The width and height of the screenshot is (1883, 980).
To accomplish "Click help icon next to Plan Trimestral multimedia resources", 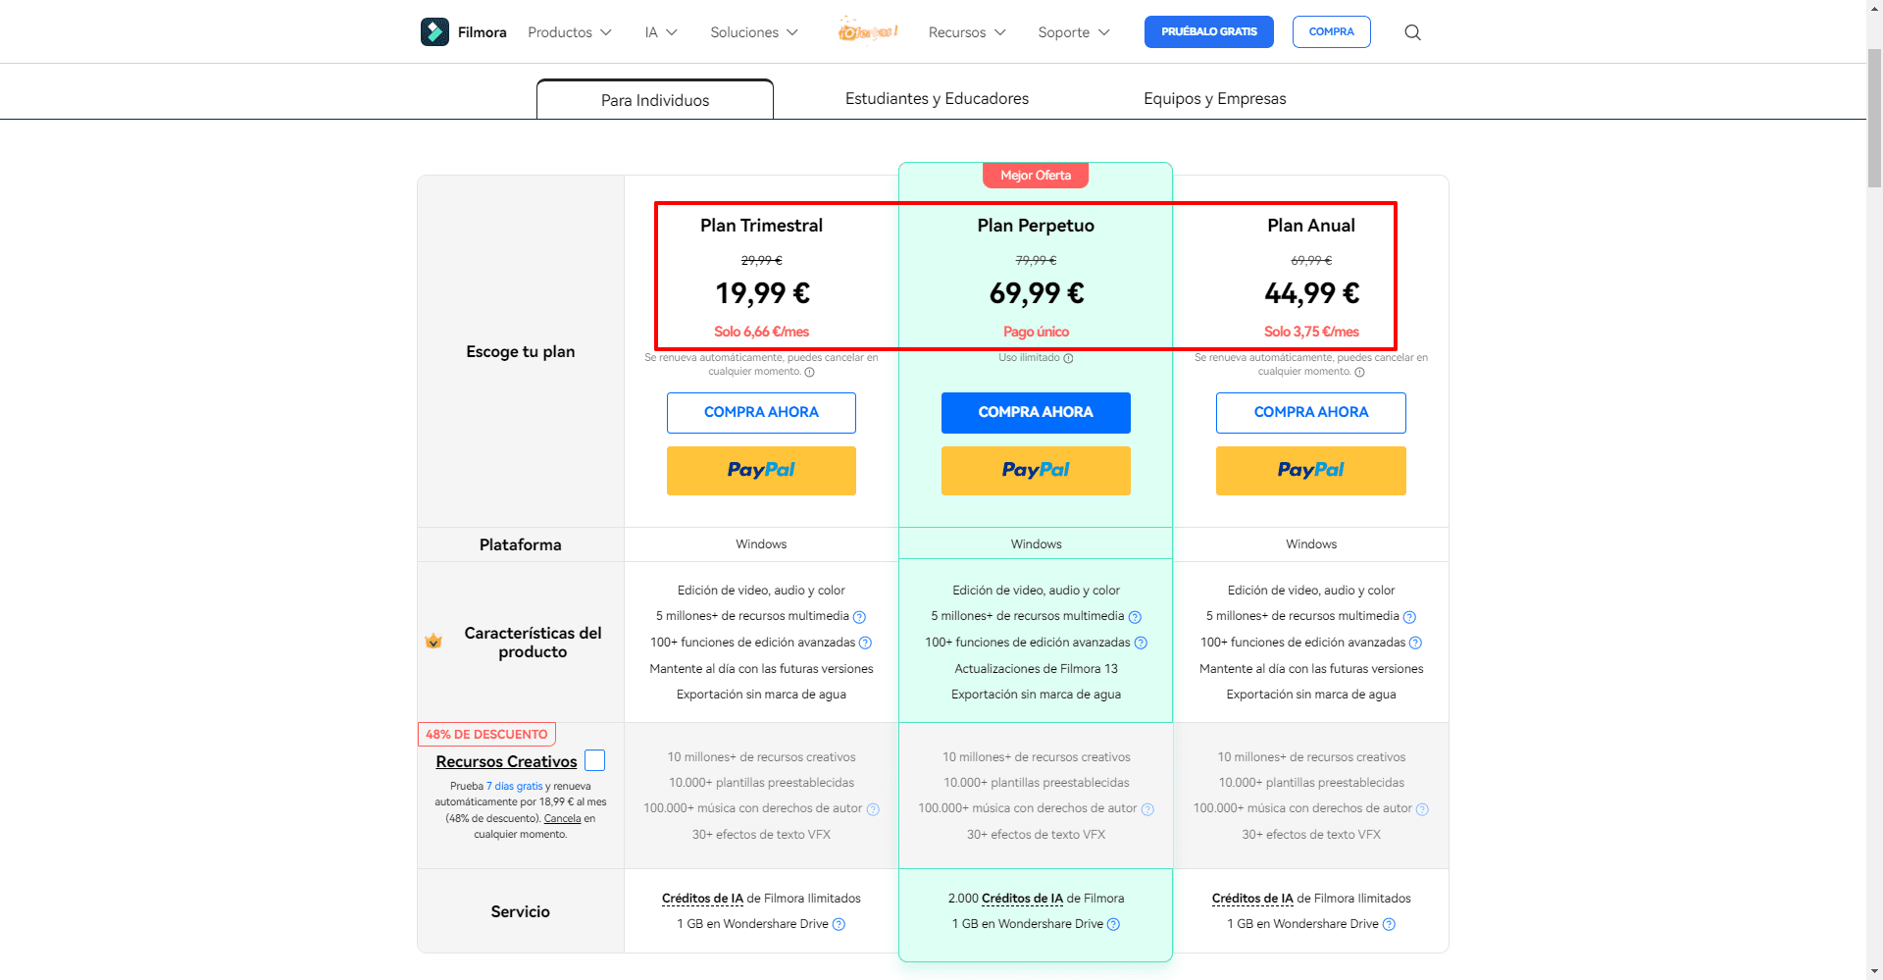I will (859, 617).
